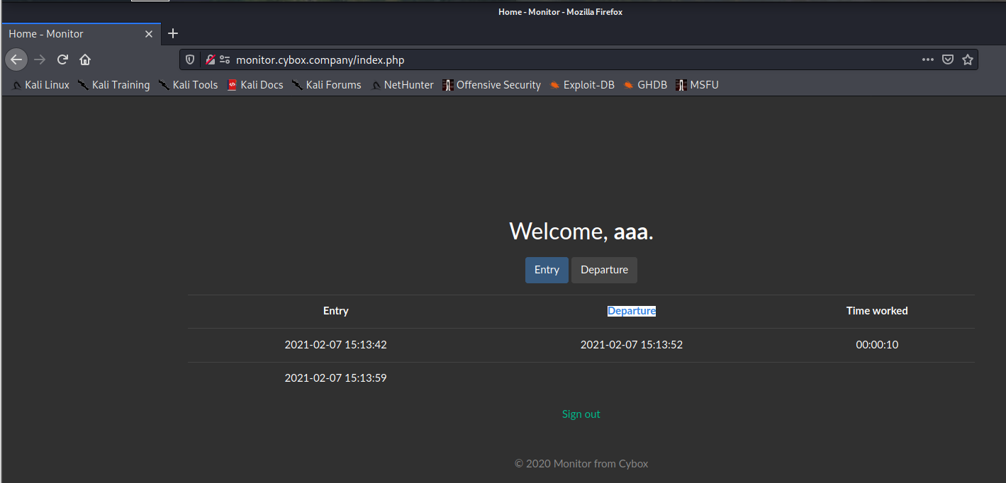Open page actions three-dot menu
Image resolution: width=1006 pixels, height=483 pixels.
928,59
